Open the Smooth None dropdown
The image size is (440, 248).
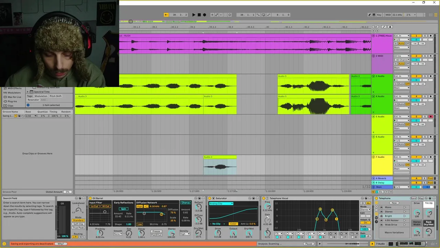[x=118, y=234]
